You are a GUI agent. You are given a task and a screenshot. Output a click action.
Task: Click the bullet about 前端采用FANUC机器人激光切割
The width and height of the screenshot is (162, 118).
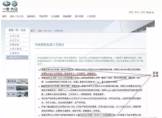click(x=91, y=86)
